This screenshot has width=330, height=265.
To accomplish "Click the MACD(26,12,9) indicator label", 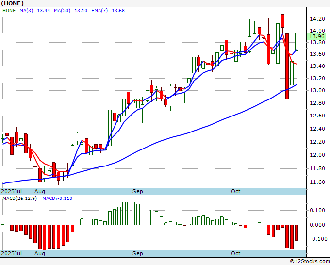I will tap(19, 199).
